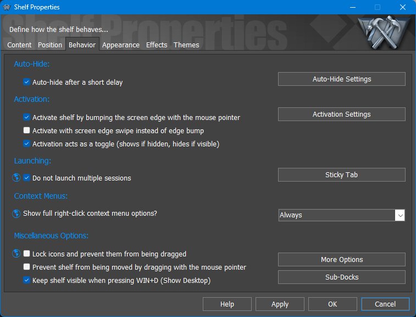Viewport: 416px width, 317px height.
Task: Select the Behavior tab
Action: [x=82, y=45]
